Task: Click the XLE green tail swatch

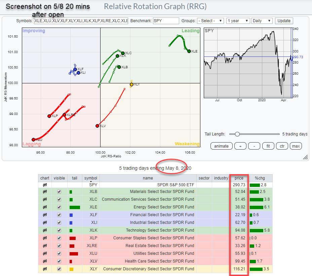Action: (75, 207)
